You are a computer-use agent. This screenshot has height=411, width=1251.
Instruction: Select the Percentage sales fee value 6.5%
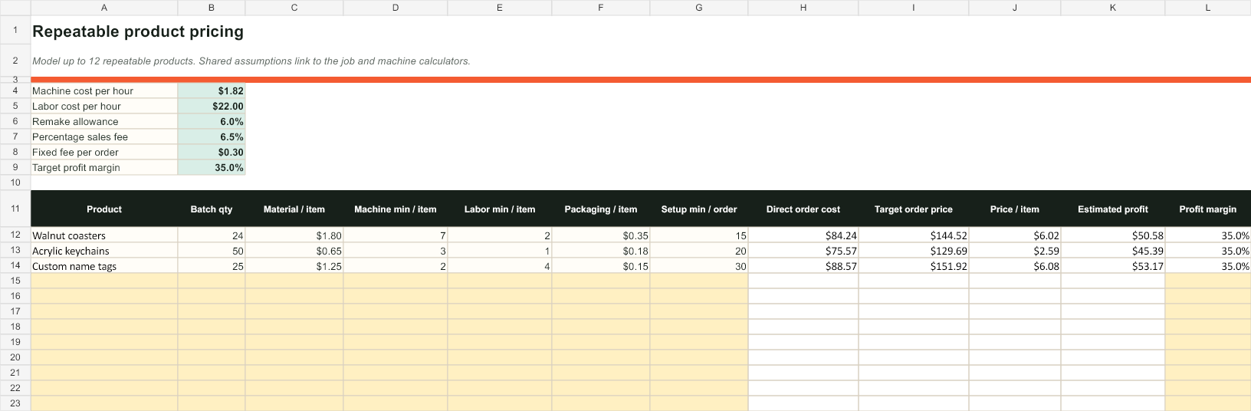[x=212, y=136]
